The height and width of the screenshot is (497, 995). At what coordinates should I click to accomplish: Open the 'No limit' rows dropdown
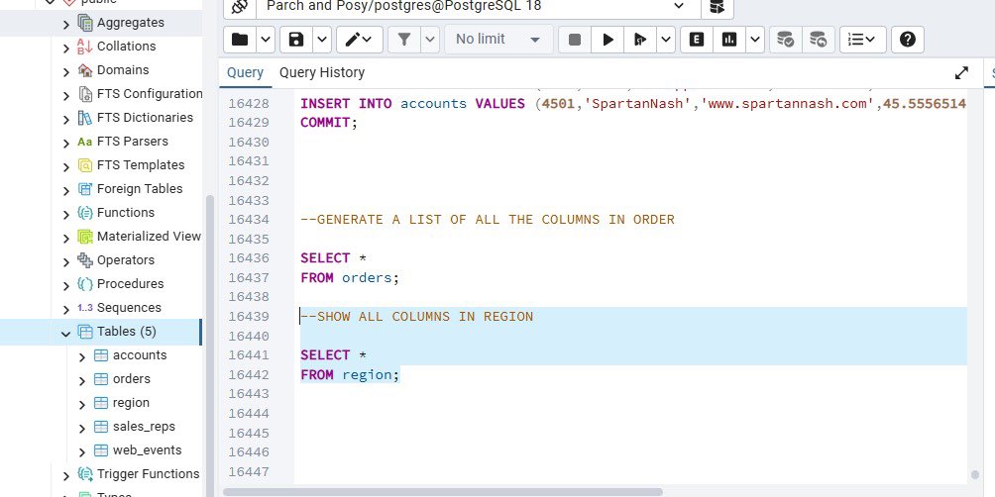pyautogui.click(x=498, y=40)
